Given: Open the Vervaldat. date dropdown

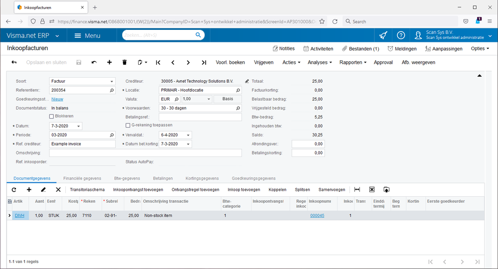Looking at the screenshot, I should (x=188, y=135).
